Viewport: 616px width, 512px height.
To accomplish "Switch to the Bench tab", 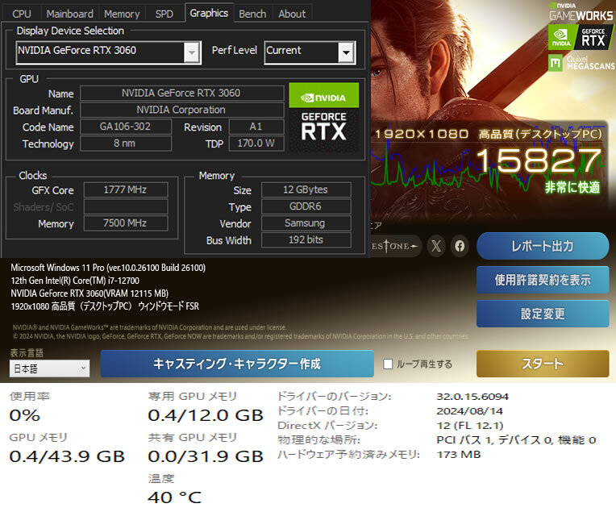I will (x=252, y=14).
